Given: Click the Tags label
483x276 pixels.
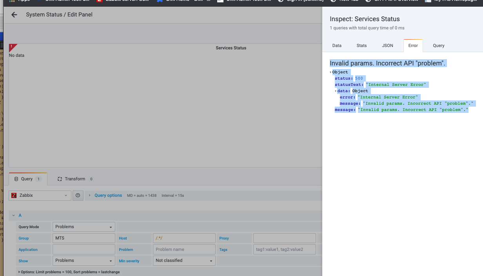Looking at the screenshot, I should point(223,250).
